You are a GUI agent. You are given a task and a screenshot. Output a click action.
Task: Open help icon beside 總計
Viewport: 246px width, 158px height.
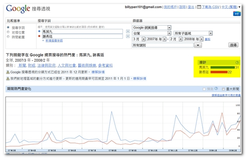[x=237, y=62]
